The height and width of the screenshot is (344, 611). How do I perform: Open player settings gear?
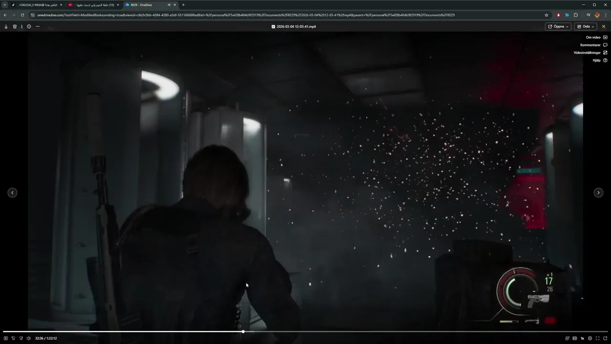(590, 338)
